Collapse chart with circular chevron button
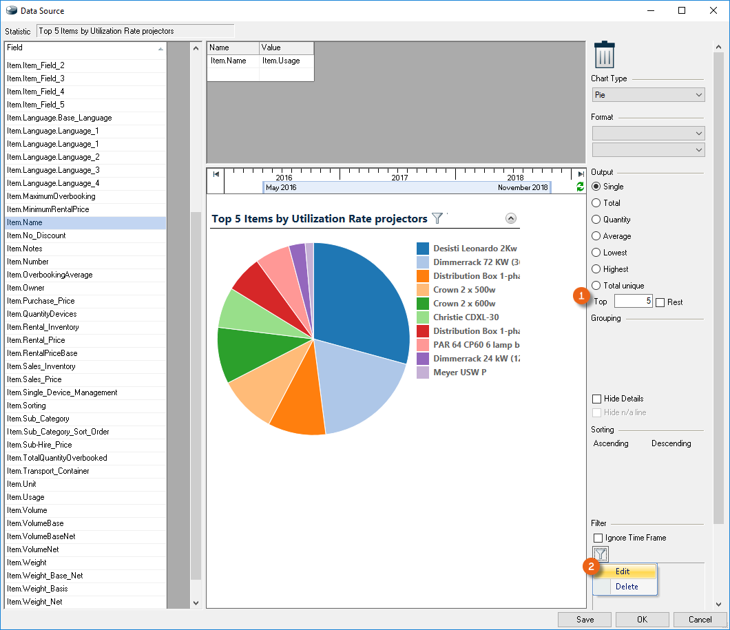The height and width of the screenshot is (630, 730). point(510,218)
